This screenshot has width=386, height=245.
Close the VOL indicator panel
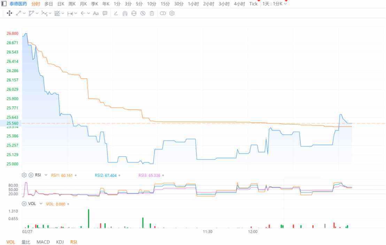(24, 204)
